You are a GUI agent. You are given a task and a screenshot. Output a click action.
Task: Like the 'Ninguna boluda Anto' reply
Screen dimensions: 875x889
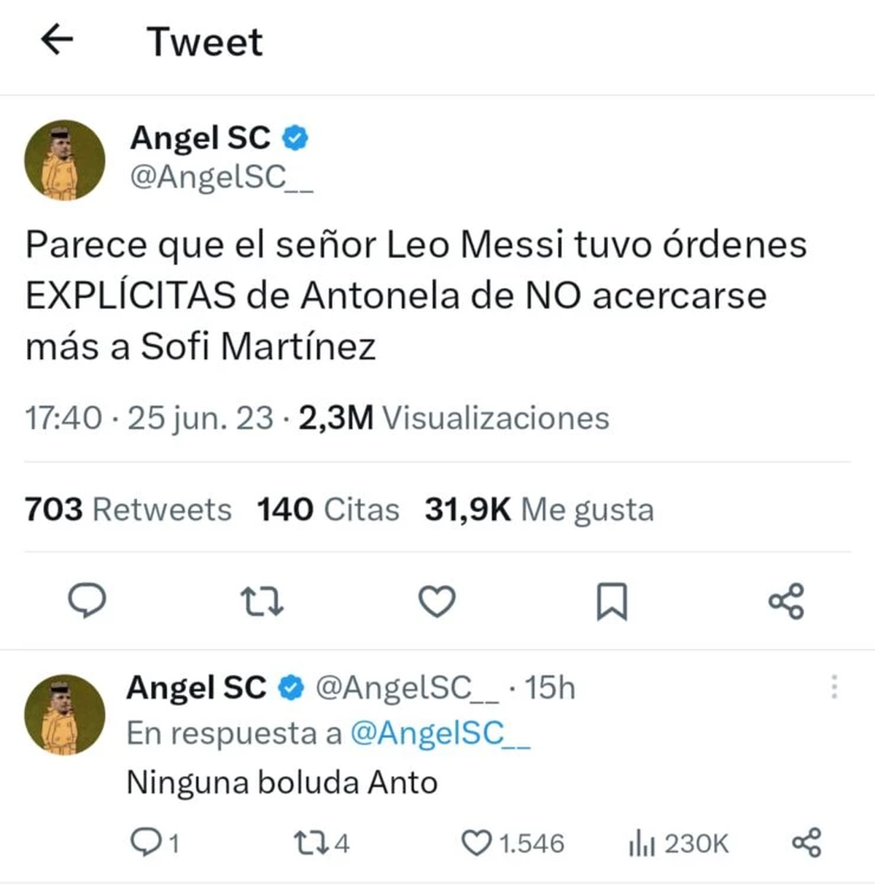(477, 843)
